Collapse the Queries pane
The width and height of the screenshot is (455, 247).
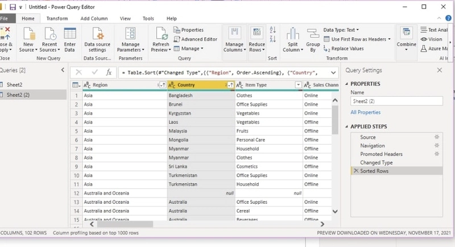63,70
